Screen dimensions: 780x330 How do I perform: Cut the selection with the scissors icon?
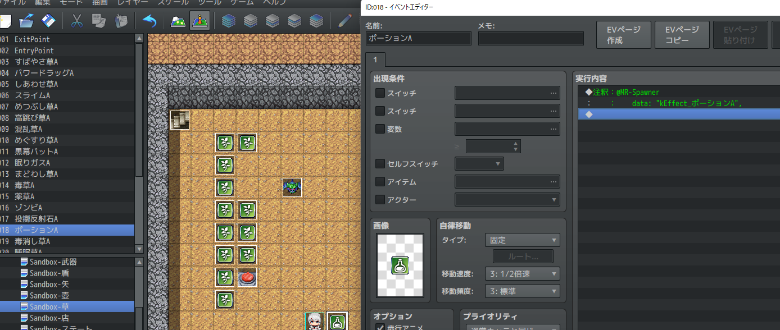[77, 21]
